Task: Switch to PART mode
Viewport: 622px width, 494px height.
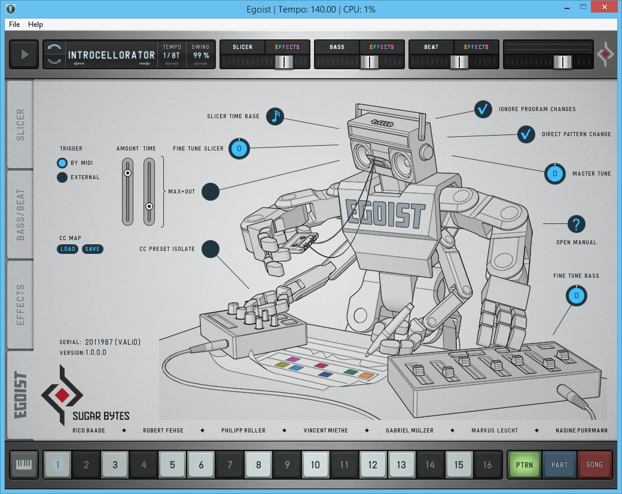Action: pos(559,465)
